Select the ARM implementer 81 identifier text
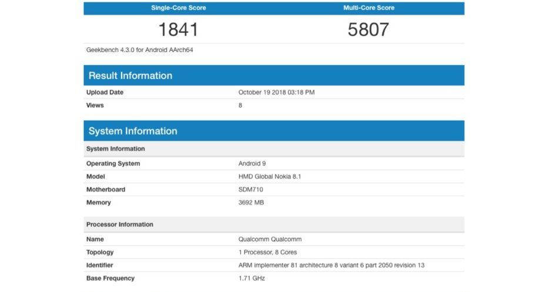Viewport: 536px width, 292px height. pos(331,265)
